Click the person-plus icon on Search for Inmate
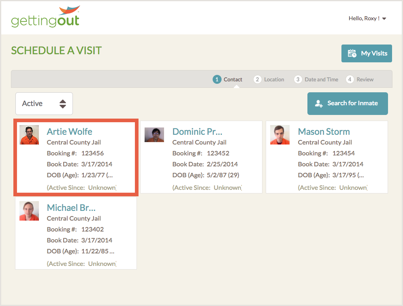Viewport: 403px width, 306px height. pyautogui.click(x=319, y=104)
